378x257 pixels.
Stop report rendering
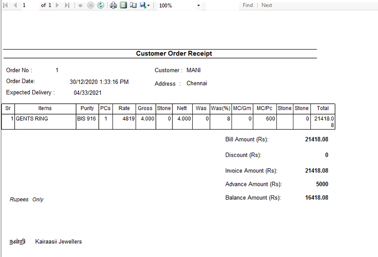(90, 5)
